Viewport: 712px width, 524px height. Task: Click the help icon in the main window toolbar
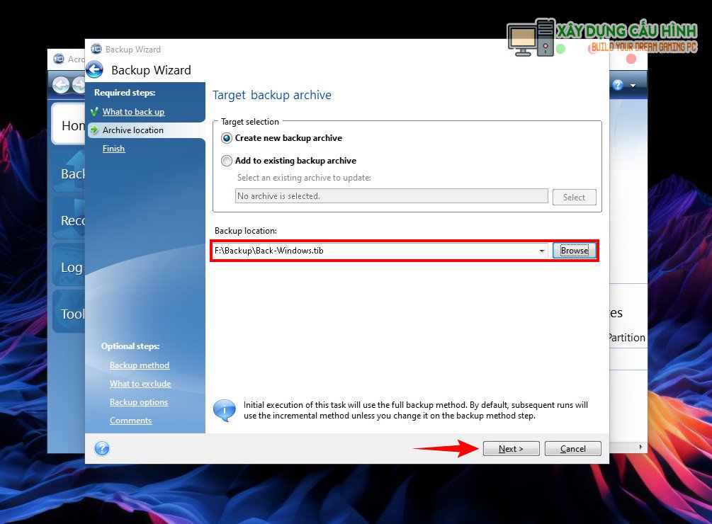pyautogui.click(x=618, y=85)
